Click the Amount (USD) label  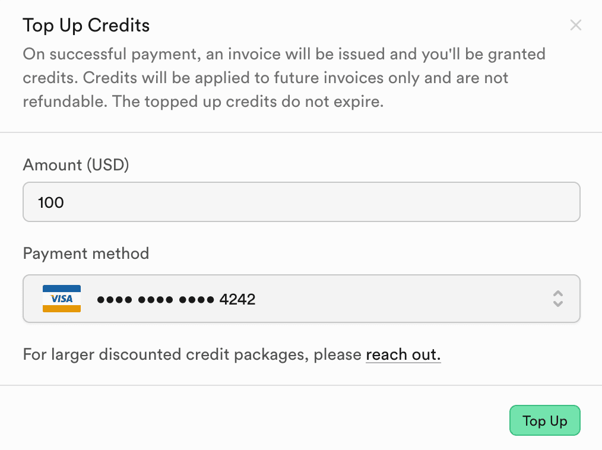coord(75,165)
